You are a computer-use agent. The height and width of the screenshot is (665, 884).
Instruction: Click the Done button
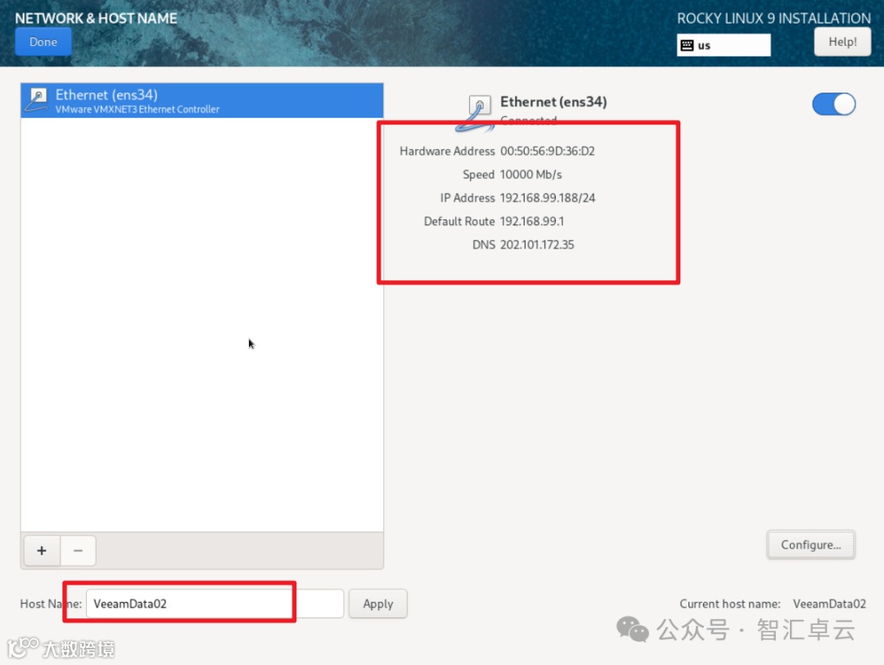tap(43, 43)
